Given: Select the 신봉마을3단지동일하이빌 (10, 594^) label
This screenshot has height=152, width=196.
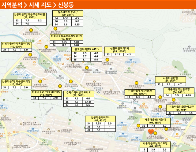Looking at the screenshot, I should [x=16, y=83].
